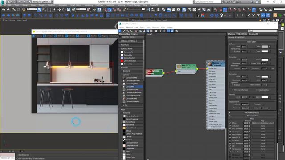The image size is (285, 160).
Task: Expand CORONA MATERIALS group in browser
Action: point(131,41)
